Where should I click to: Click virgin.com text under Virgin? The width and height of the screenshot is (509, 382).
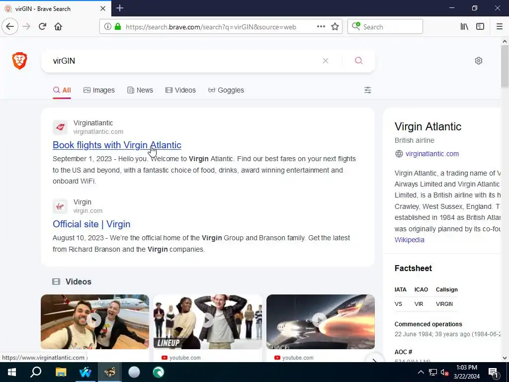87,210
